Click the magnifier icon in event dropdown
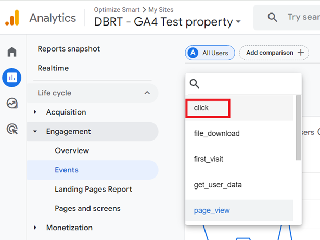This screenshot has height=240, width=320. pyautogui.click(x=194, y=83)
